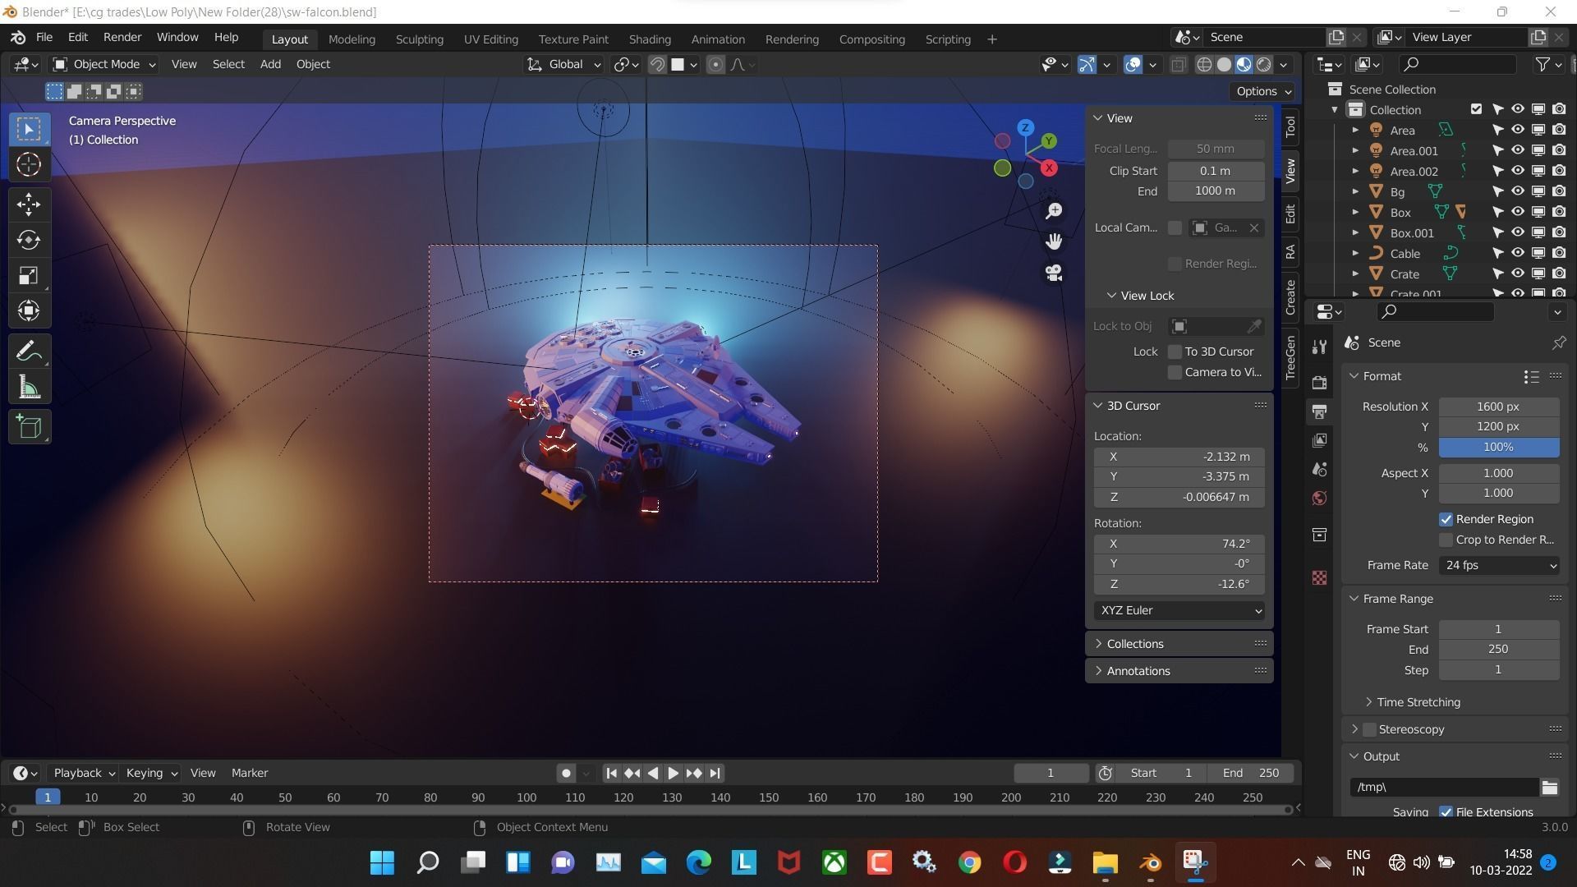Switch to the Shading workspace tab
1577x887 pixels.
point(649,39)
